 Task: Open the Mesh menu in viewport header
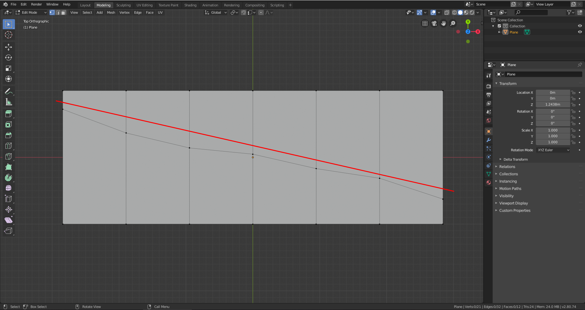pos(111,12)
